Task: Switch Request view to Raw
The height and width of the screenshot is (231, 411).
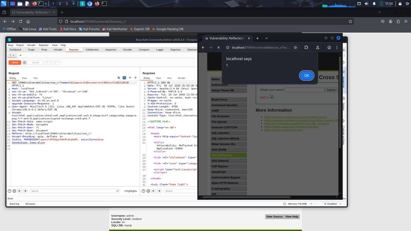Action: (x=25, y=78)
